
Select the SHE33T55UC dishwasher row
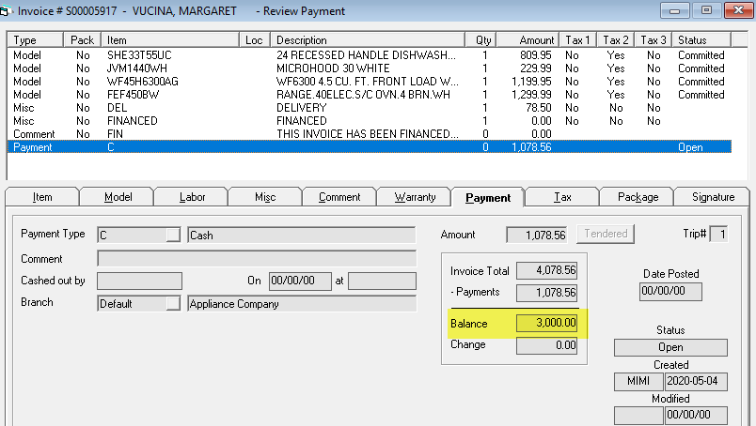point(370,55)
